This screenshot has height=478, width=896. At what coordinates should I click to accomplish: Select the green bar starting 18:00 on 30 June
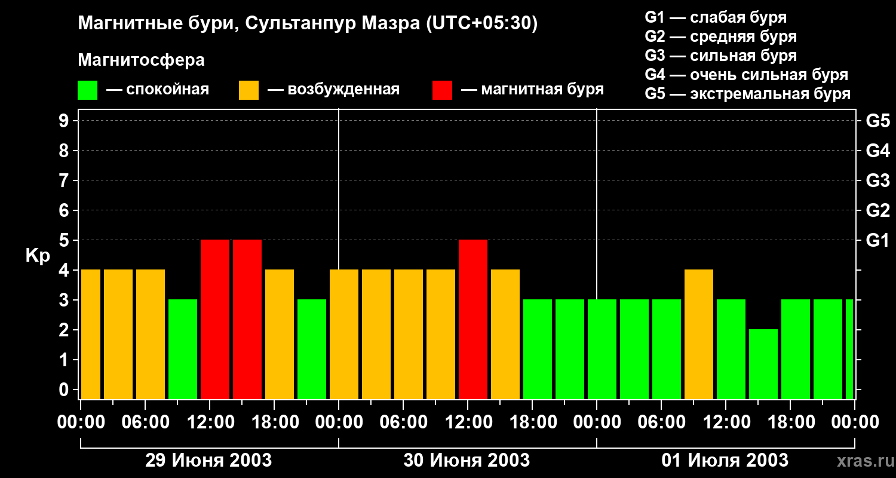coord(538,349)
